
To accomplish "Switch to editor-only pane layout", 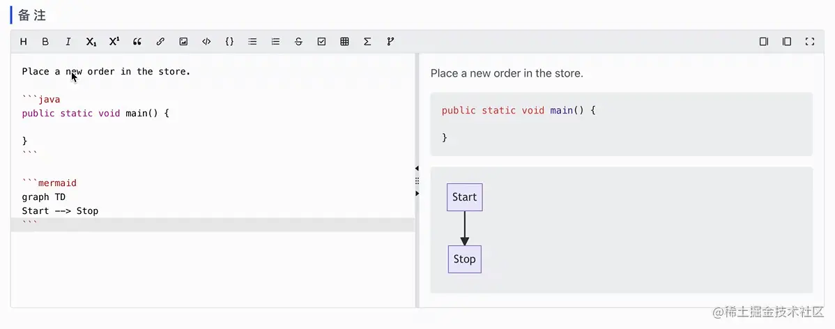I will (x=786, y=42).
